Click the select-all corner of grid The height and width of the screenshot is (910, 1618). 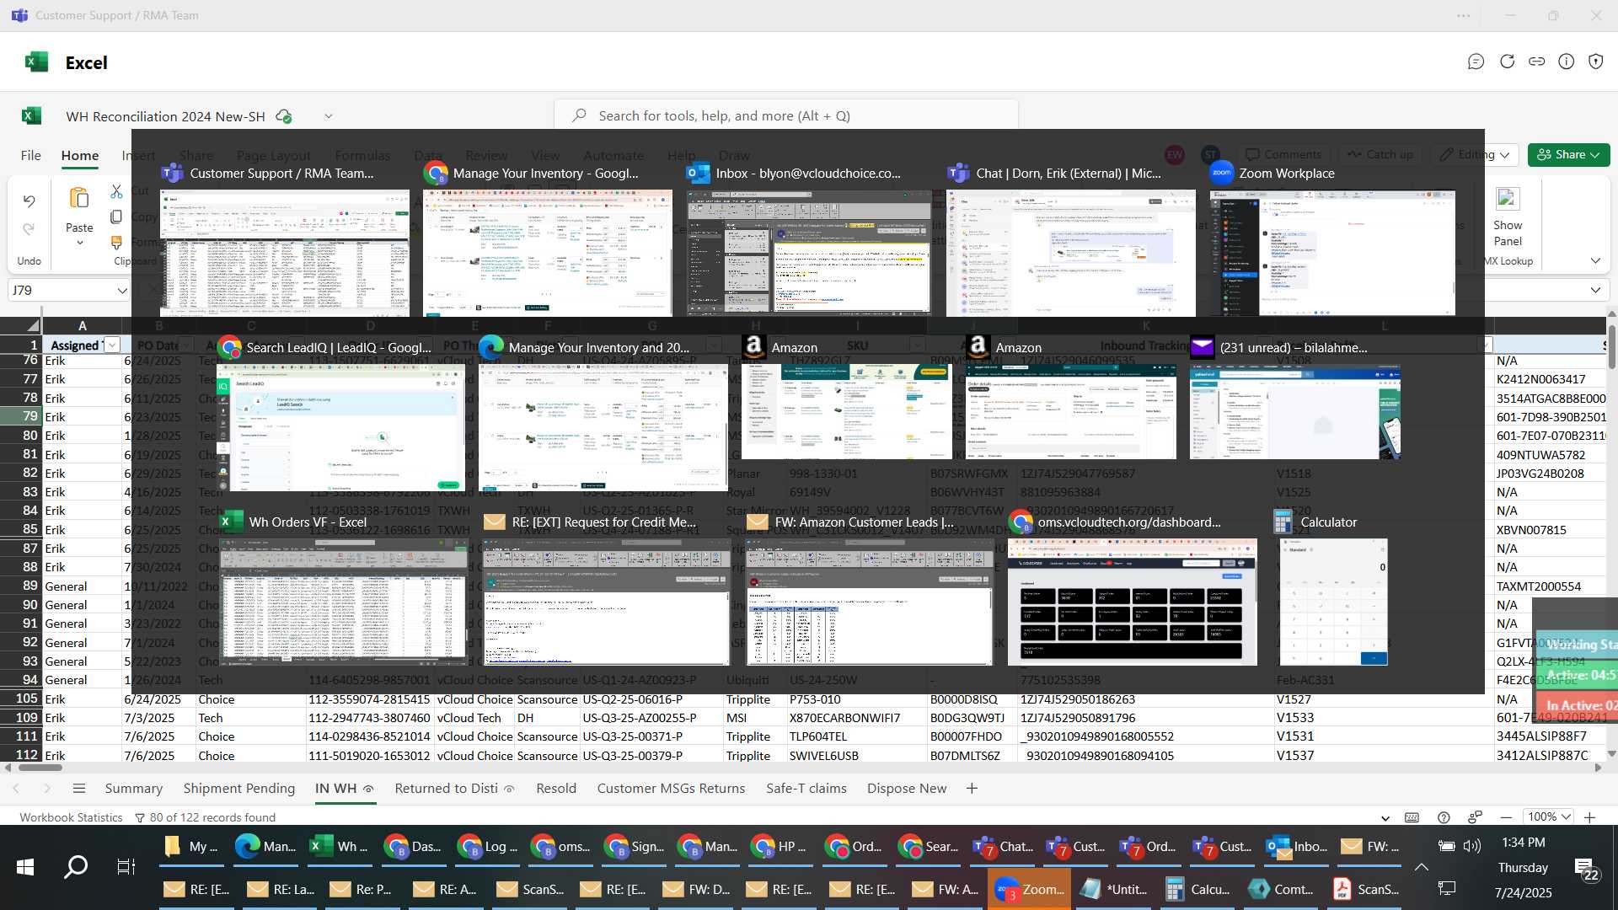pos(21,325)
